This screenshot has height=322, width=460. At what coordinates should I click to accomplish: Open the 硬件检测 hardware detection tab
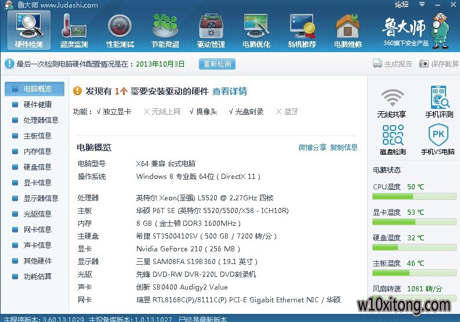pyautogui.click(x=29, y=30)
